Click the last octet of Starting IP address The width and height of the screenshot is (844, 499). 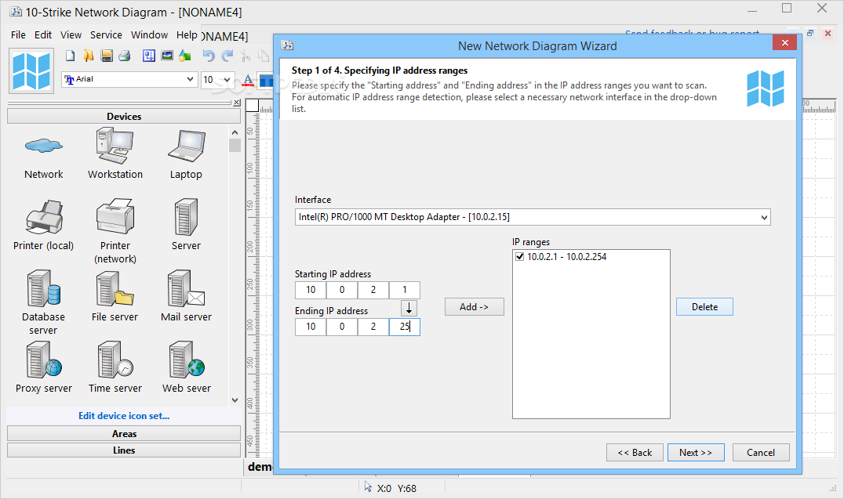[x=404, y=290]
